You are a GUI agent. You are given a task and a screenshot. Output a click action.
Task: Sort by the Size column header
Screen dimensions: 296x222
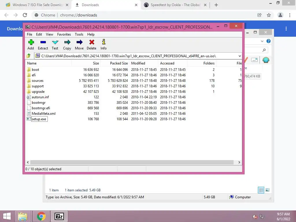(x=86, y=63)
